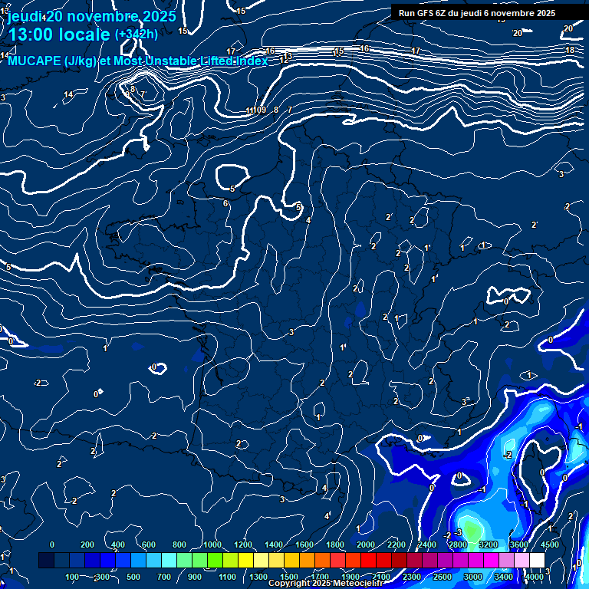
Task: Click the '100' label below the scale
Action: click(x=72, y=577)
